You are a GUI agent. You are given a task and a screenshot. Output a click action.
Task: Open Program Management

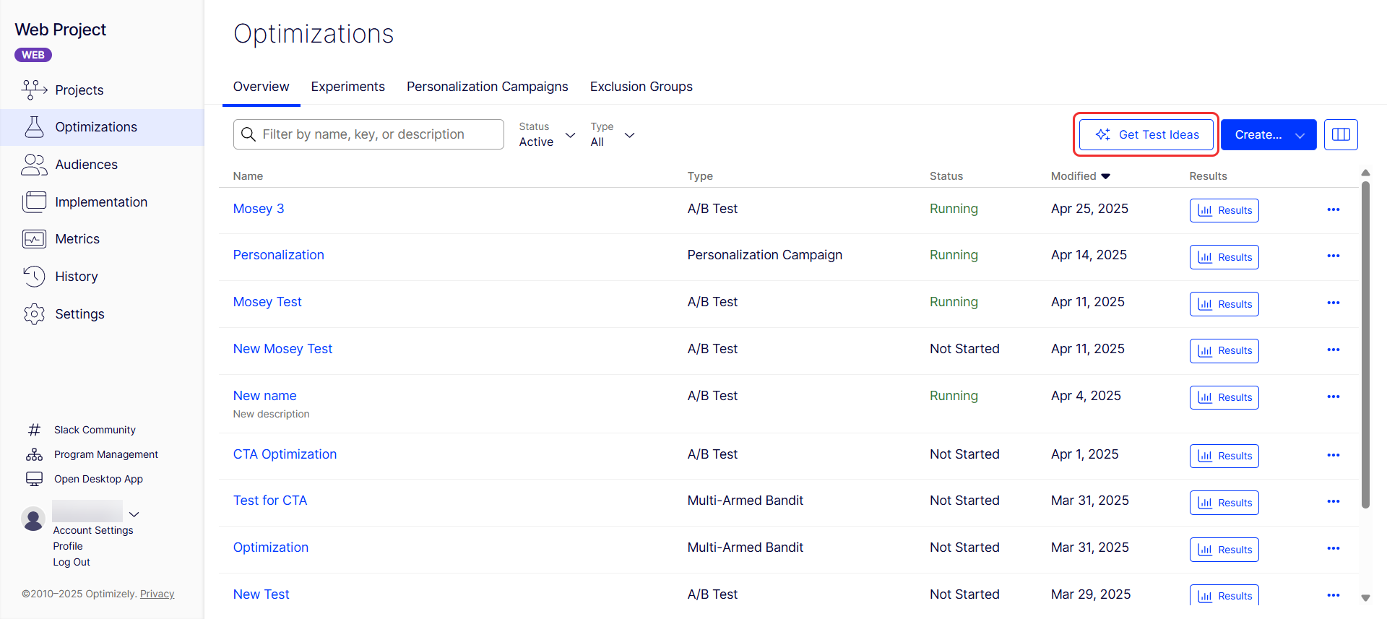106,454
